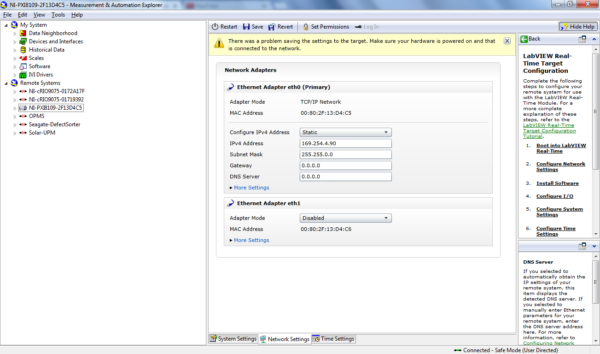The width and height of the screenshot is (600, 354).
Task: Click the DNS Server input field
Action: coord(346,177)
